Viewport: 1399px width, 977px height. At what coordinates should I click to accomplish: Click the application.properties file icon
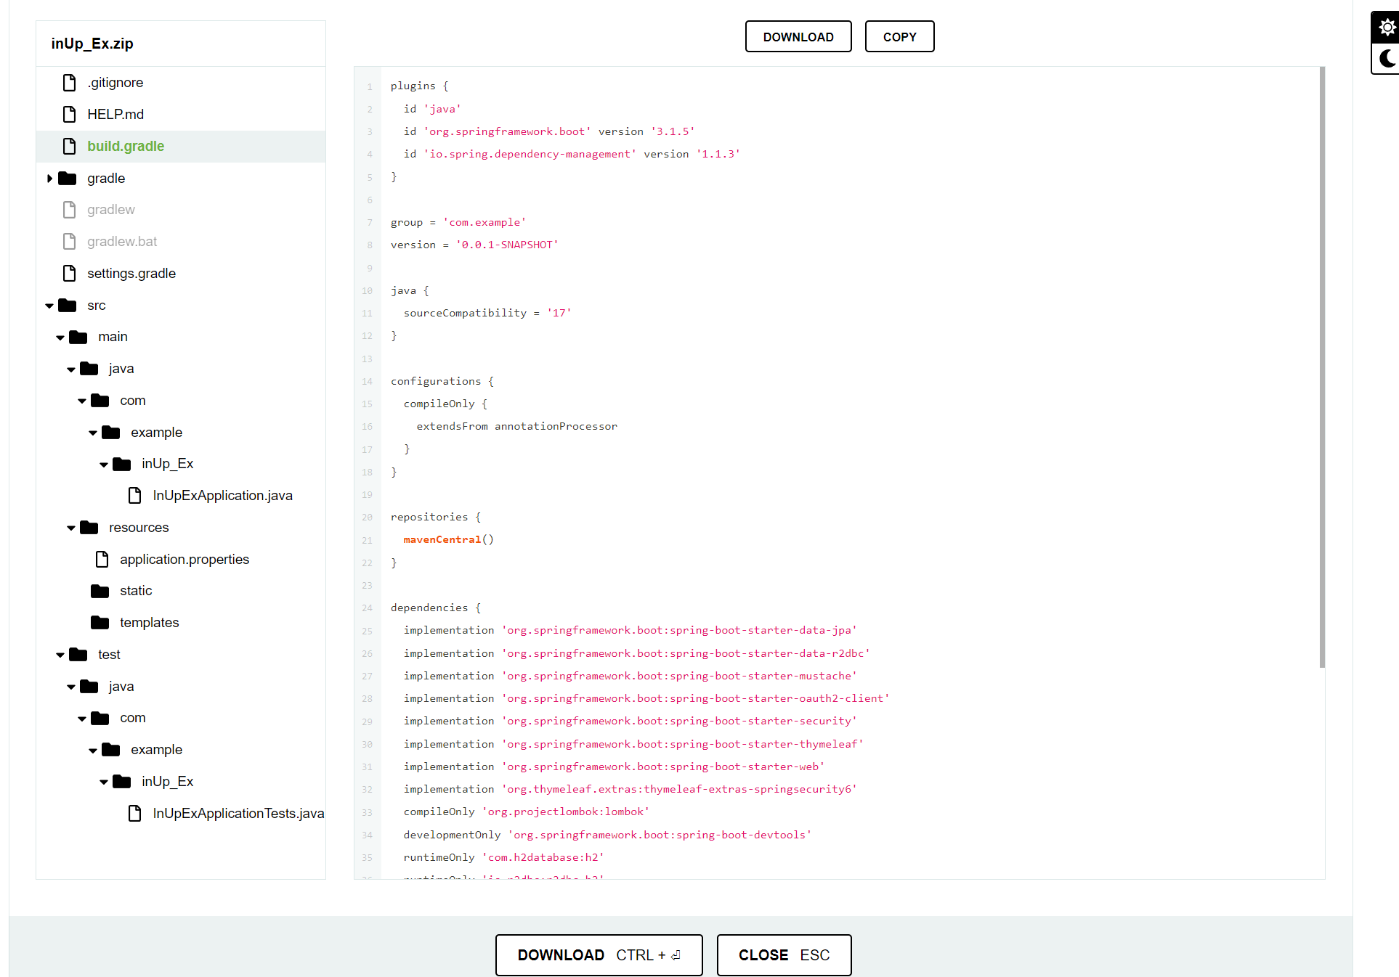[102, 560]
